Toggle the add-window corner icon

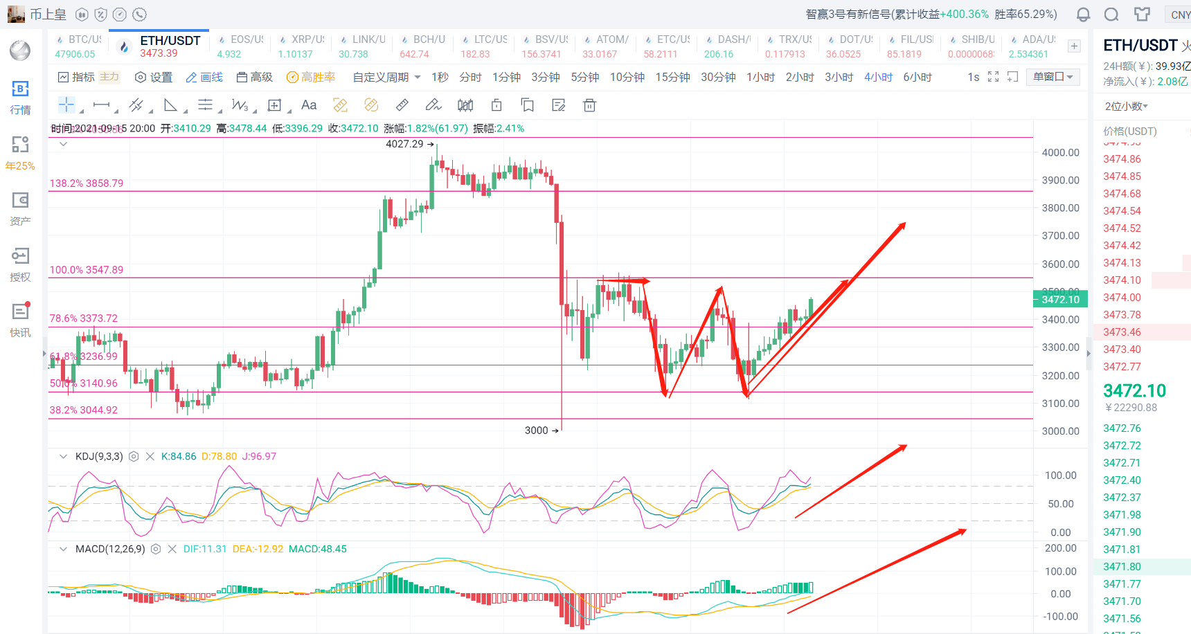[x=1012, y=77]
